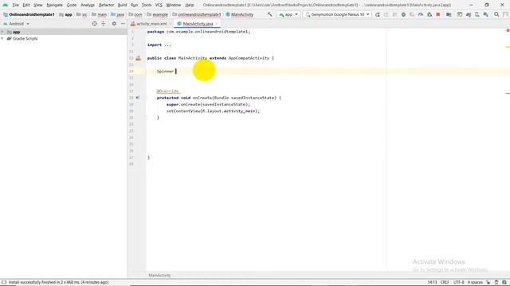Click the Search Everywhere magnifier icon
The image size is (510, 286).
pyautogui.click(x=496, y=14)
